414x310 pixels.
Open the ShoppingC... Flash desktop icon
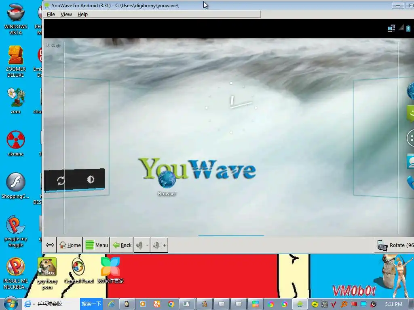point(16,185)
